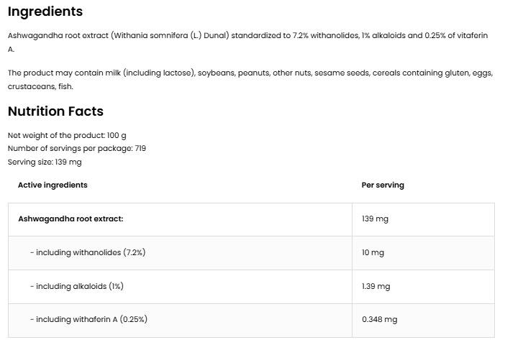This screenshot has width=505, height=345.
Task: Select the 'Ashwagandha root extract:' table row label
Action: click(70, 218)
